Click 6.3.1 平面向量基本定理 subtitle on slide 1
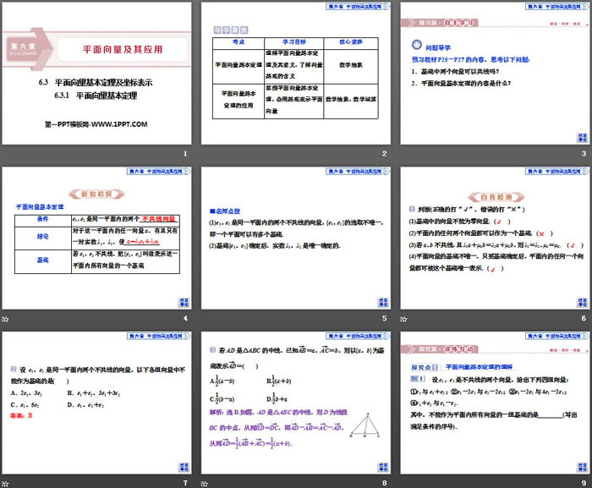 tap(96, 96)
